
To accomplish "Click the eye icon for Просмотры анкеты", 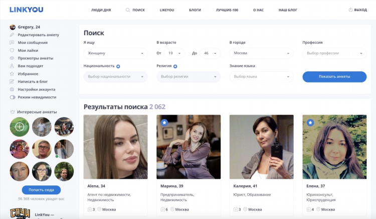I will pos(12,58).
